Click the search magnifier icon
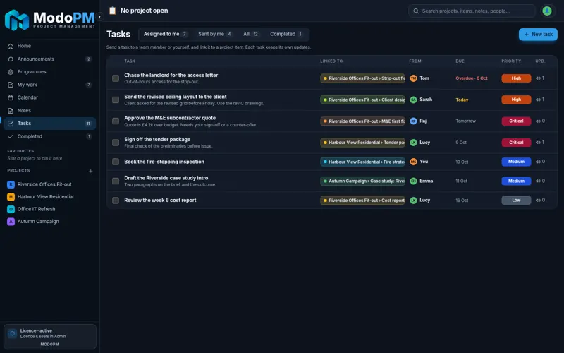 click(x=416, y=11)
